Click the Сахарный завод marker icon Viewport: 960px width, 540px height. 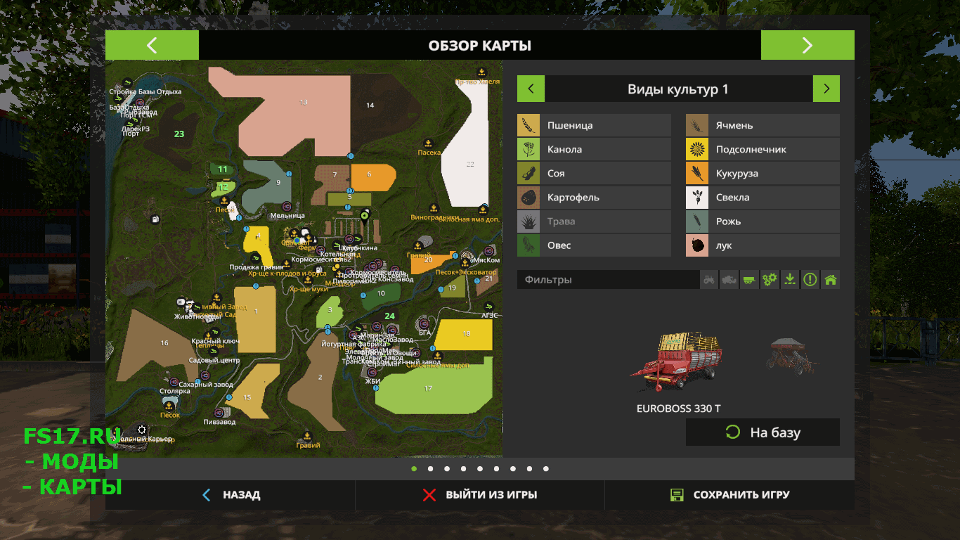pos(205,375)
